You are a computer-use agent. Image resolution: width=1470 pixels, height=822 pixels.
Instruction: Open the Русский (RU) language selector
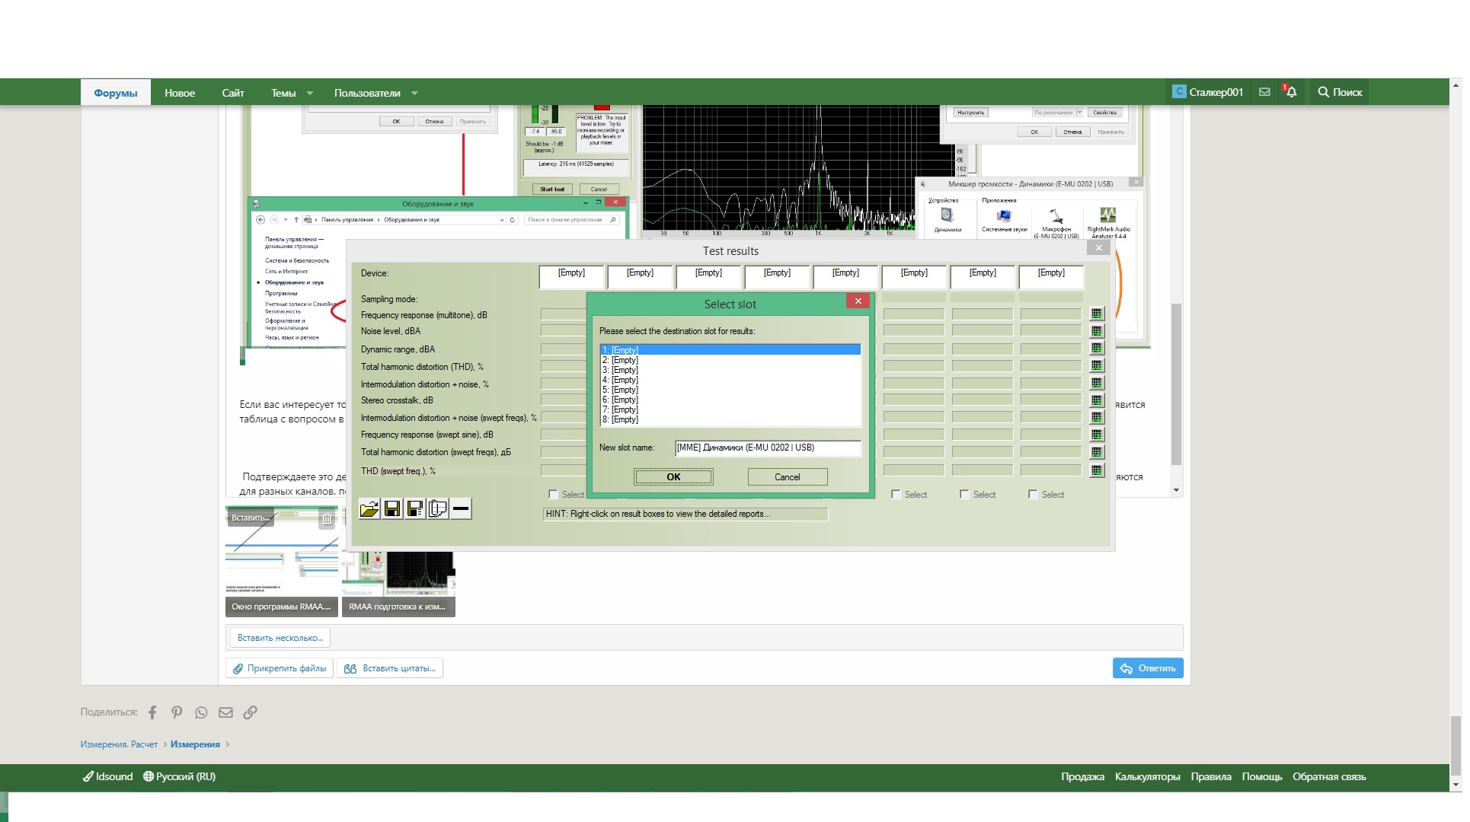(x=180, y=777)
